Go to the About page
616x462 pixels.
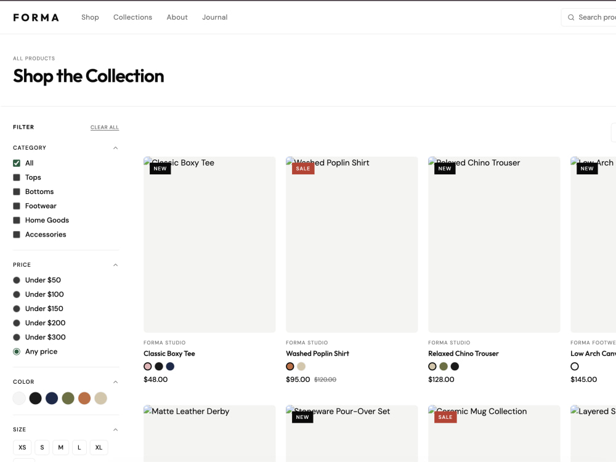pyautogui.click(x=177, y=17)
